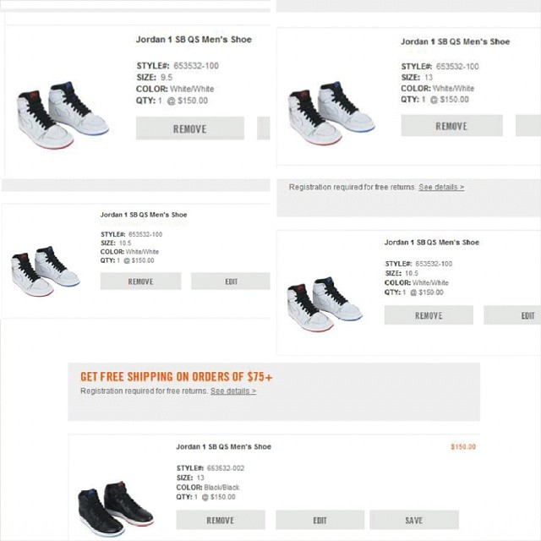Open product title of Black/Black Jordan 1
This screenshot has height=541, width=541.
point(223,446)
